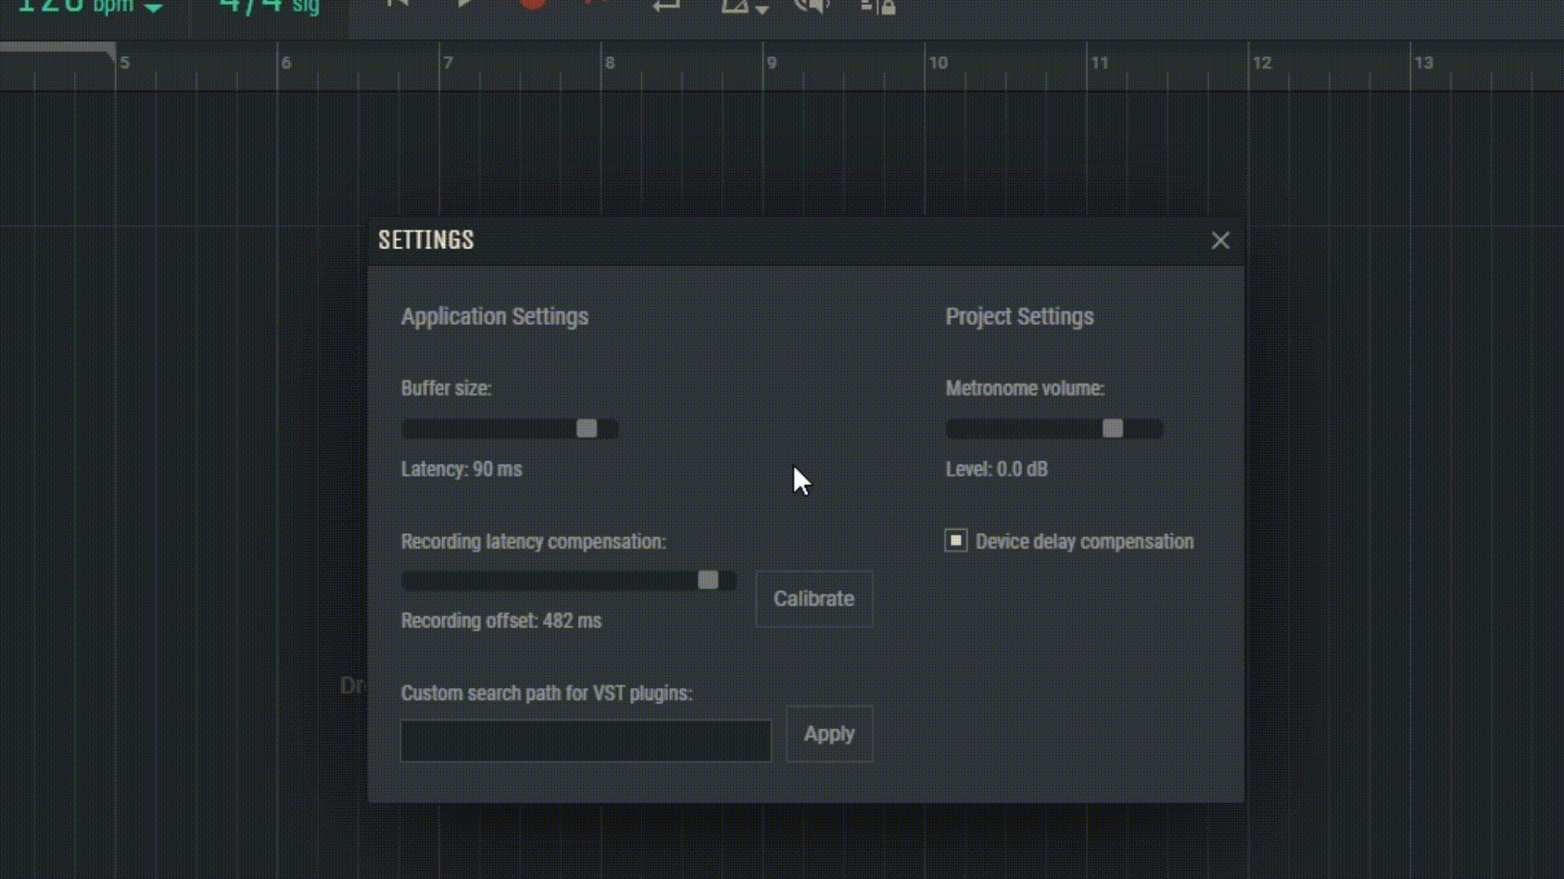Image resolution: width=1564 pixels, height=879 pixels.
Task: Toggle Device delay compensation checkbox
Action: click(x=956, y=540)
